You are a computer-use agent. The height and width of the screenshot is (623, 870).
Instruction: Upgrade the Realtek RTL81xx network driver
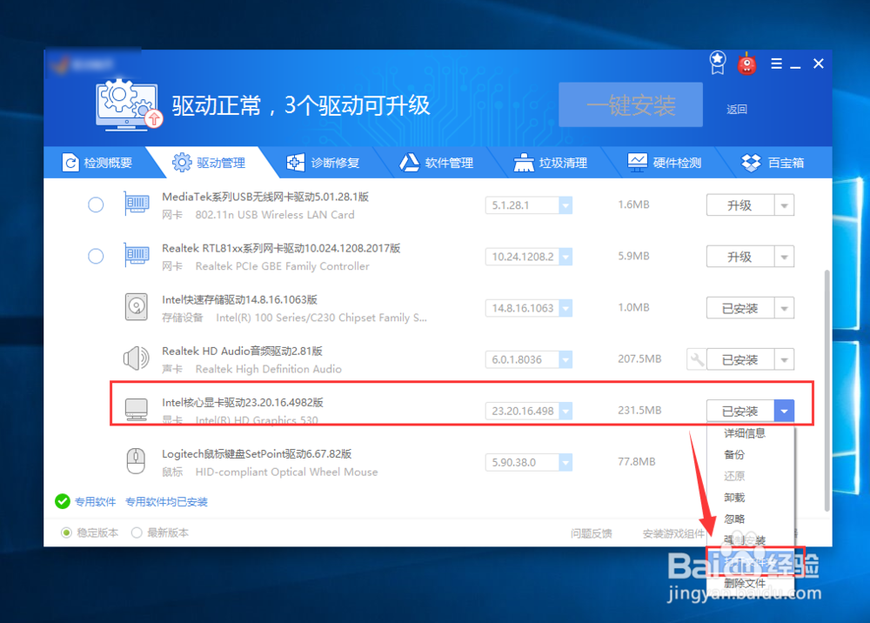click(x=741, y=256)
